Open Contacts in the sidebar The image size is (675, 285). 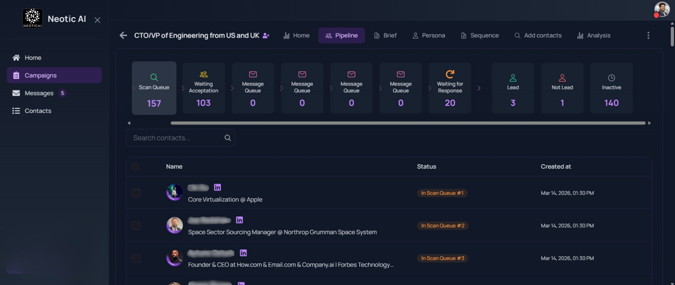[54, 111]
